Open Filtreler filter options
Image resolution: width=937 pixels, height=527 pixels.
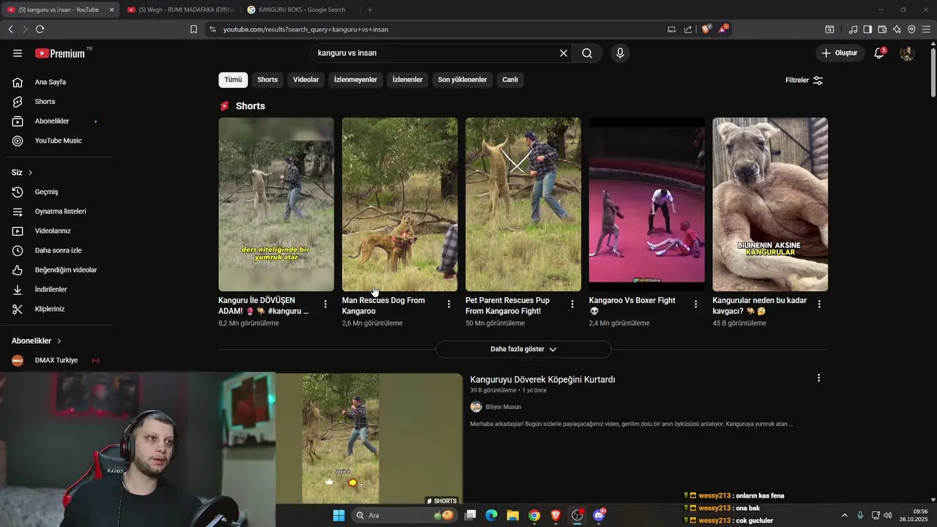[804, 80]
